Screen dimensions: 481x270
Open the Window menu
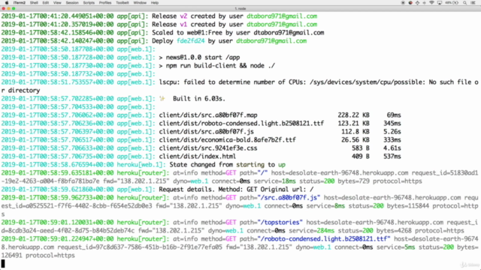point(140,3)
